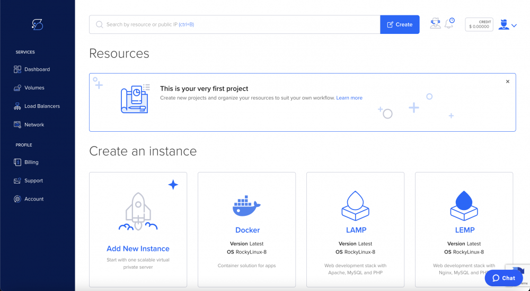Click the magnifier search icon
Viewport: 530px width, 291px height.
point(100,24)
